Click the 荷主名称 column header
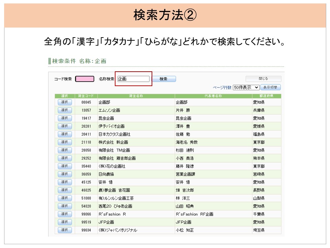This screenshot has height=248, width=330. click(x=136, y=96)
